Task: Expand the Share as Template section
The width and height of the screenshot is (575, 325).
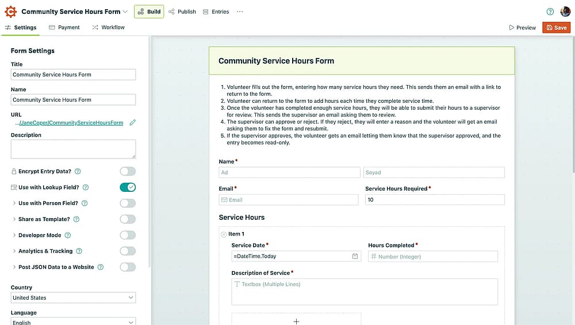Action: [x=14, y=219]
